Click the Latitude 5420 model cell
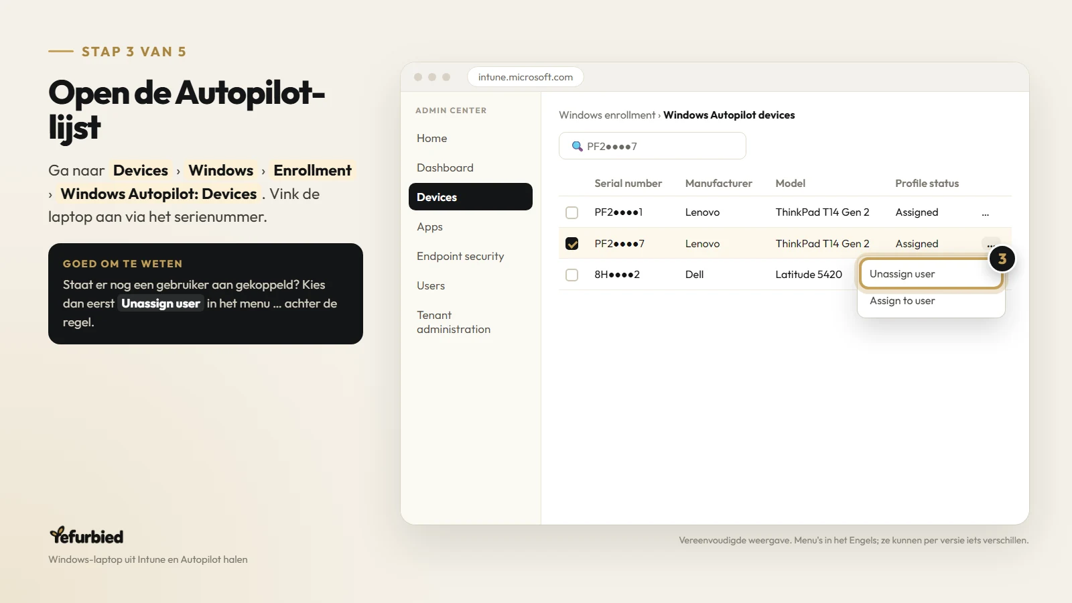Screen dimensions: 1072x603 click(809, 275)
